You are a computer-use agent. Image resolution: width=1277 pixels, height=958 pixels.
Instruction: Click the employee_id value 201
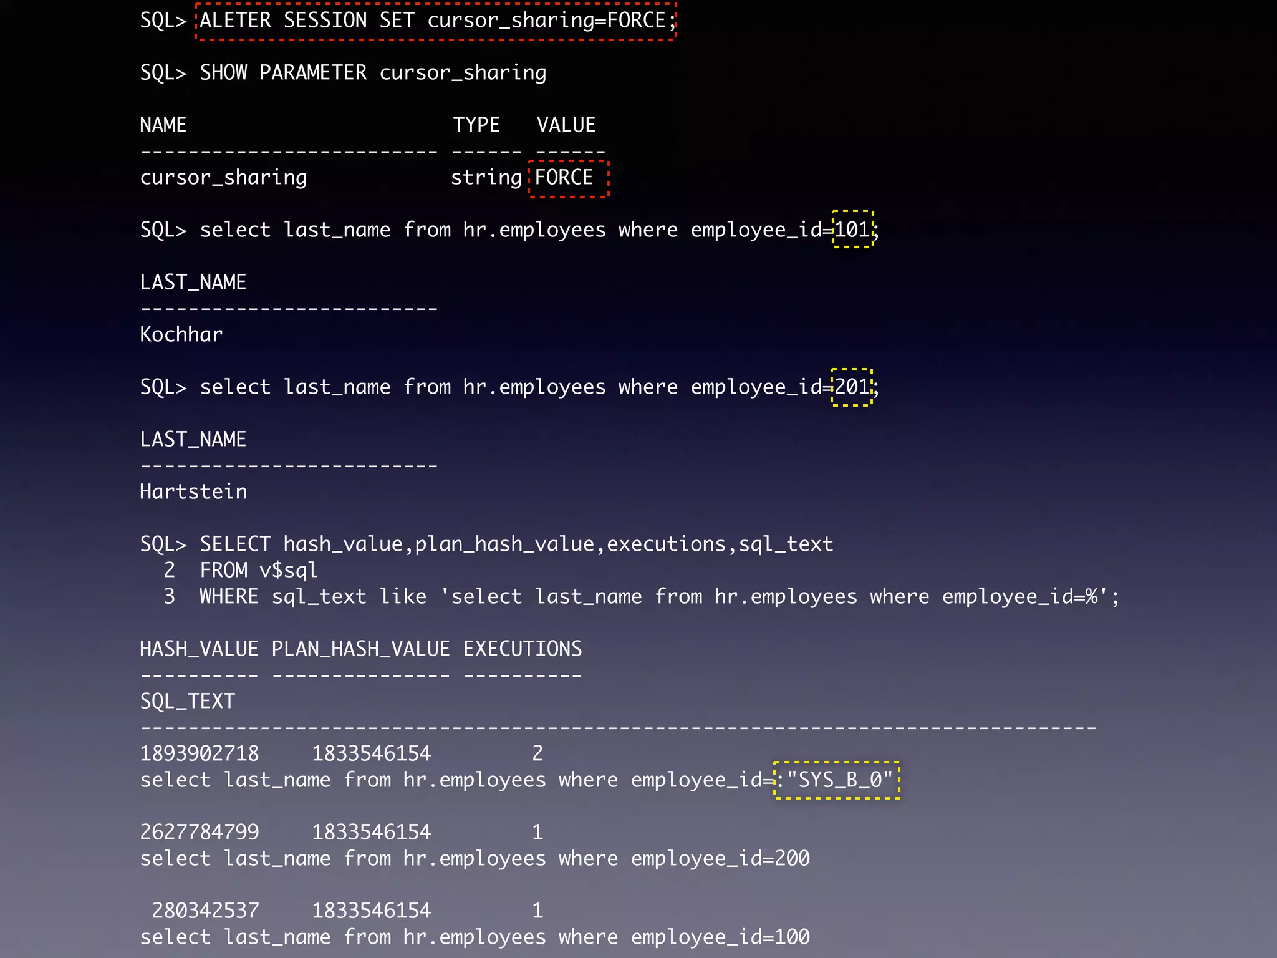pyautogui.click(x=852, y=387)
